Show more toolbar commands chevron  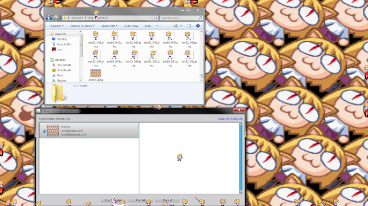coord(157,26)
